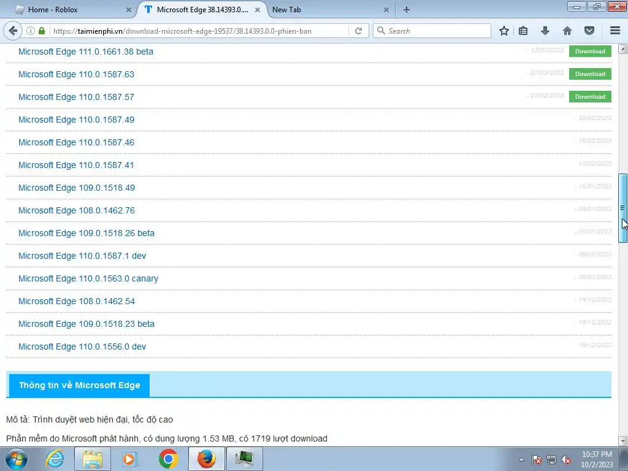Open the Microsoft Edge 110.0.1556.0 dev link
The height and width of the screenshot is (471, 628).
(x=82, y=347)
